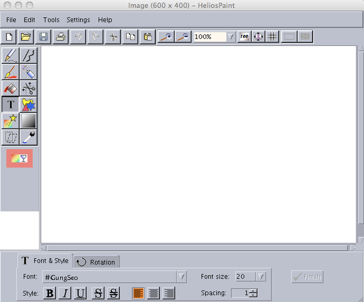The height and width of the screenshot is (302, 364).
Task: Print the image using the printer icon
Action: pos(60,37)
